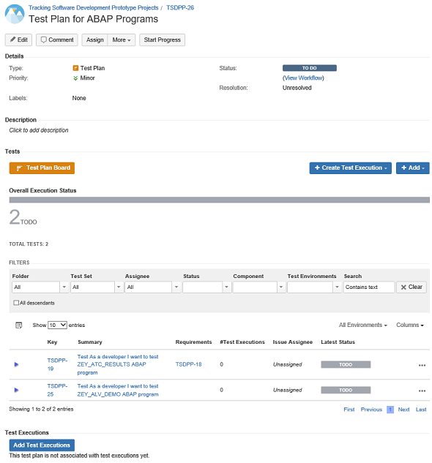Click the export table icon beside Show
The image size is (432, 463).
point(18,325)
